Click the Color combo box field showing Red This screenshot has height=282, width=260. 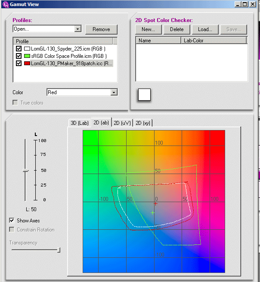click(x=82, y=92)
